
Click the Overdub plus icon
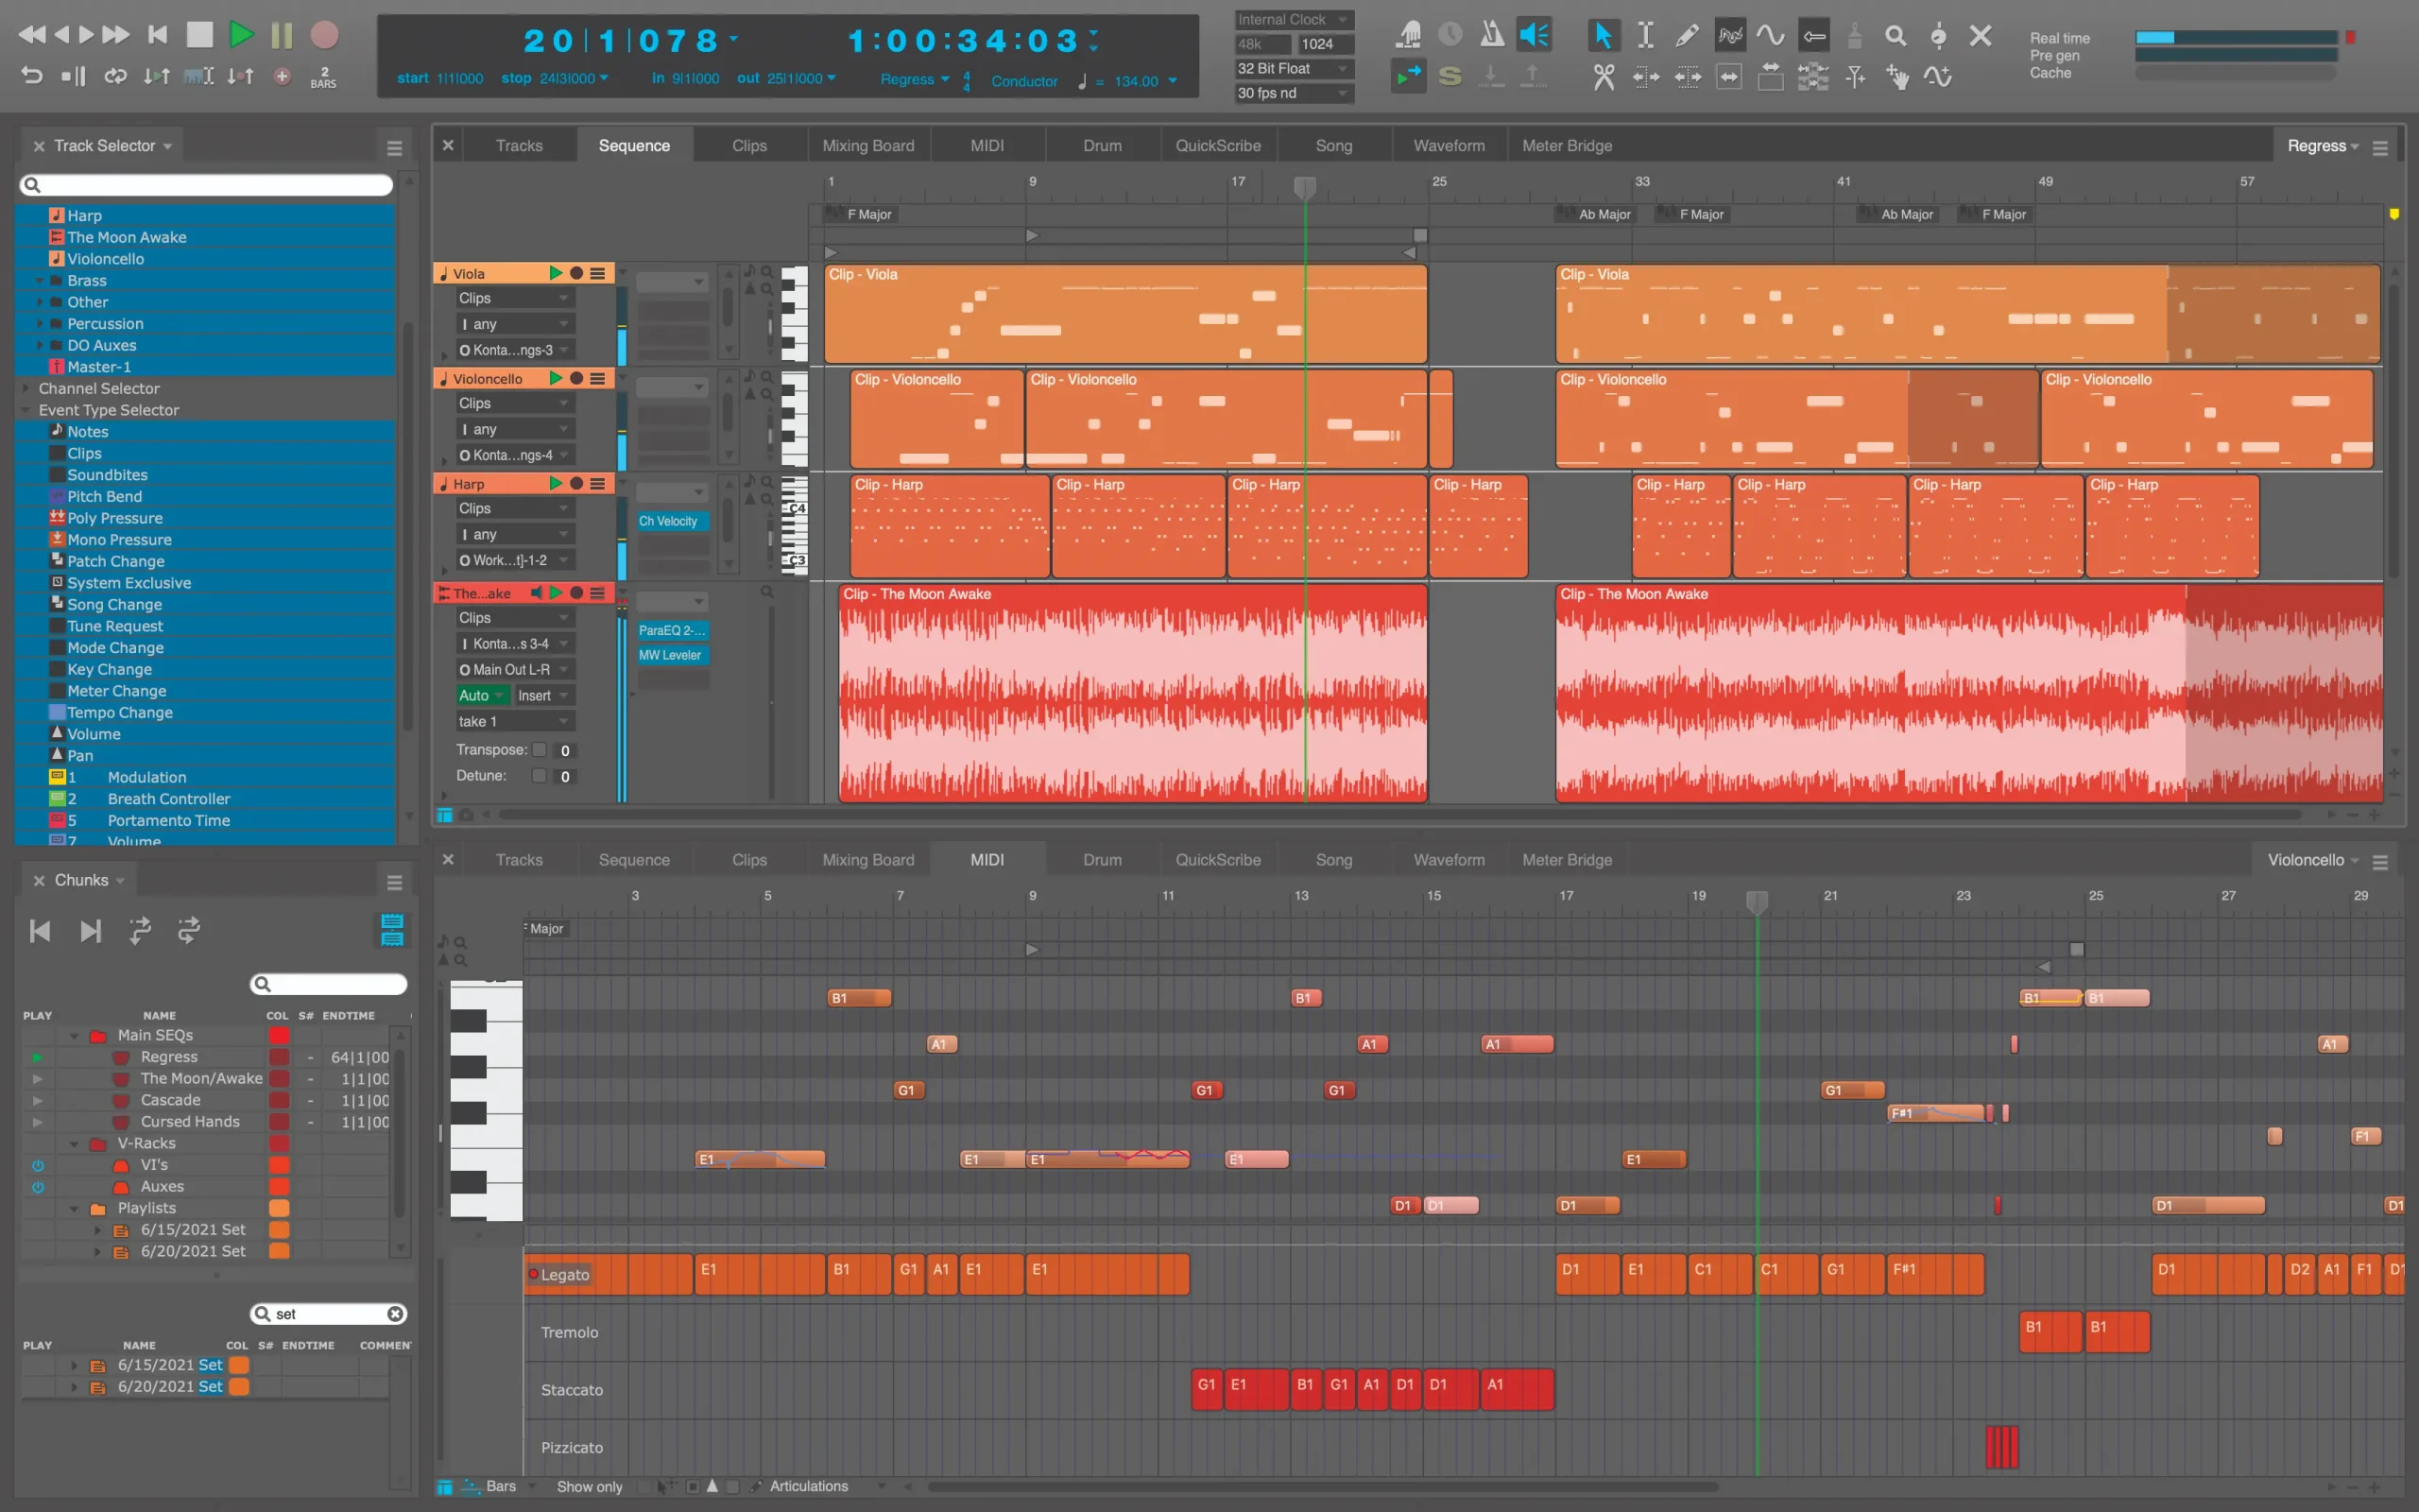tap(282, 76)
